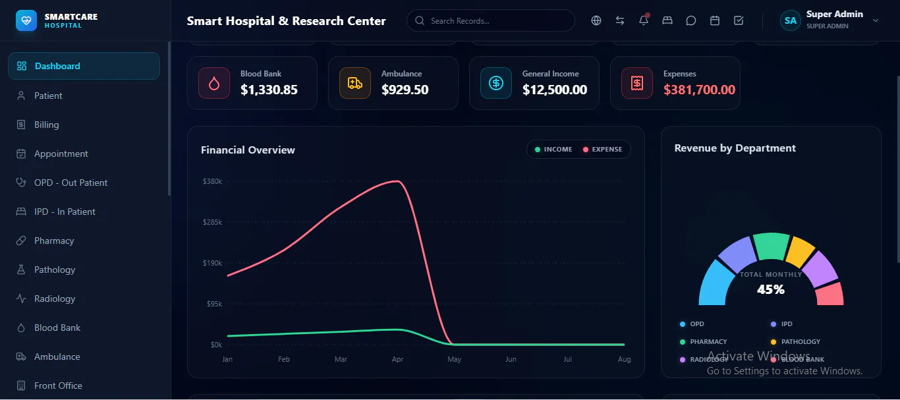Click the search magnifier icon
Screen dimensions: 900x400
point(420,20)
